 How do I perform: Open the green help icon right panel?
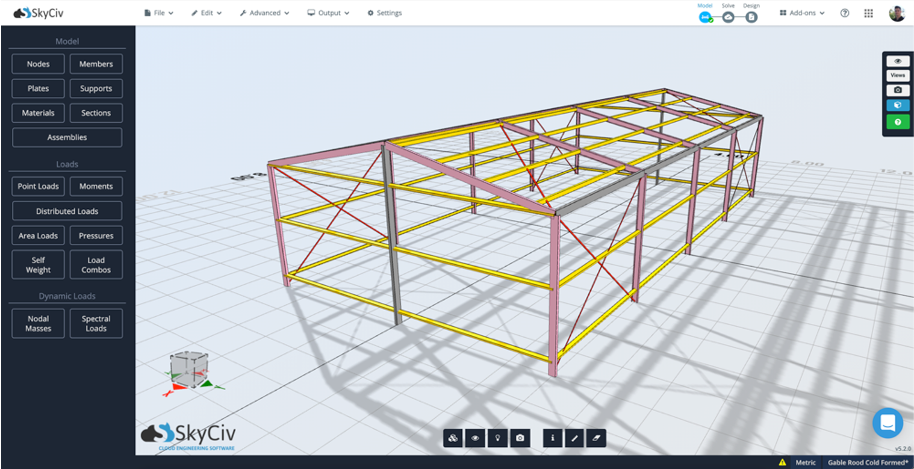[x=897, y=122]
